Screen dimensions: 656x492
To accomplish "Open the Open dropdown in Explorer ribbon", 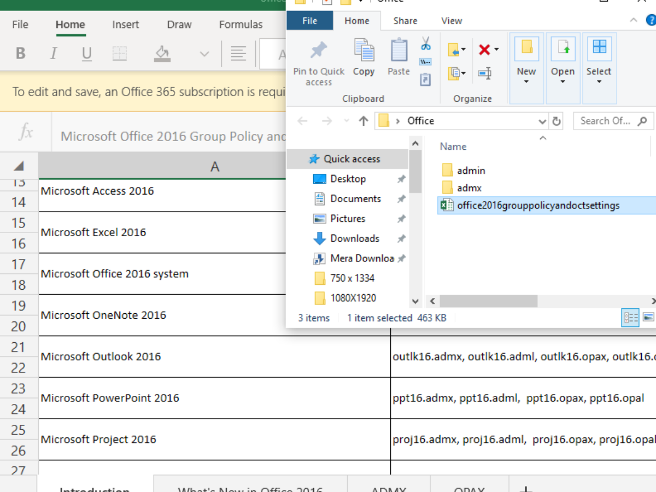I will pyautogui.click(x=563, y=68).
